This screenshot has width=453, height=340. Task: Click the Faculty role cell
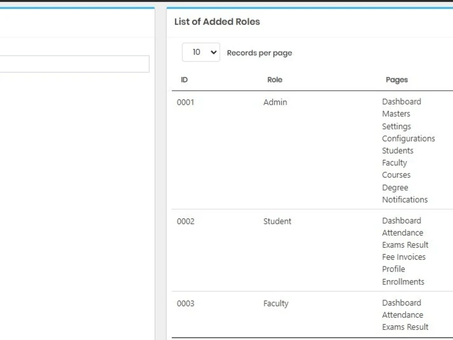click(276, 304)
